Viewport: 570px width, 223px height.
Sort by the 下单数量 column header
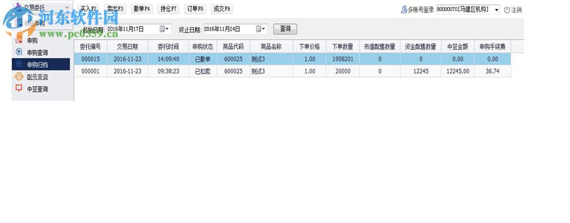tap(343, 46)
